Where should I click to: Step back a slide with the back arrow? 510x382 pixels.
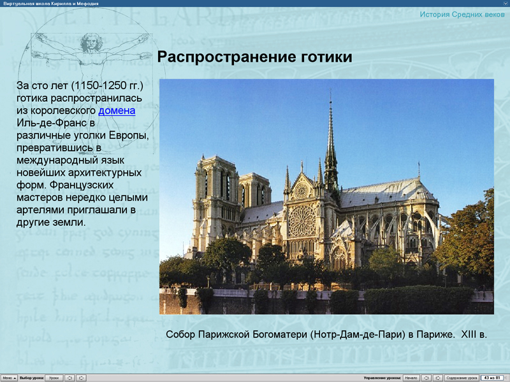pyautogui.click(x=426, y=376)
